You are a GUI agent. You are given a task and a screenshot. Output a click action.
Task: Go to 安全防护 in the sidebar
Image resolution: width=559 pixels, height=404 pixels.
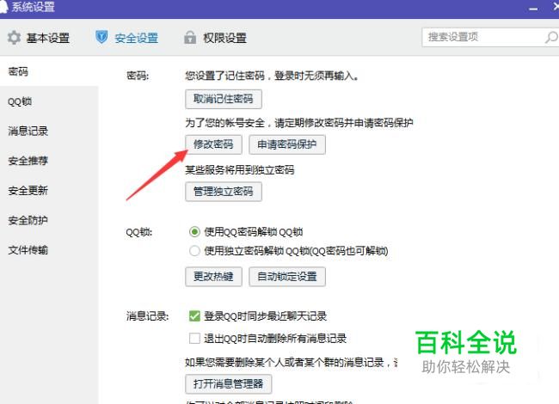tap(49, 220)
